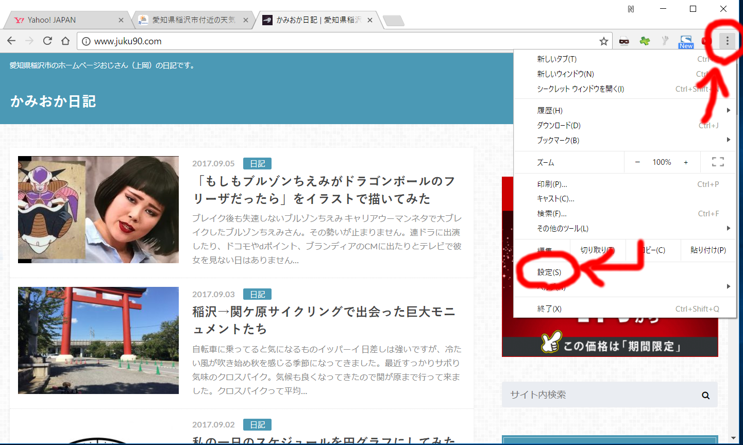Click the 日記 tag on the 2017.09.05 post
The height and width of the screenshot is (445, 743).
(x=257, y=164)
